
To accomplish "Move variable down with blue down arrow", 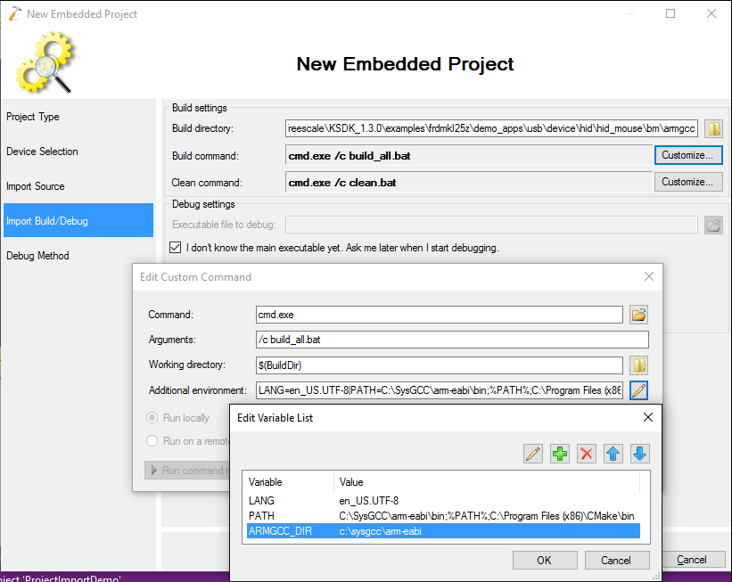I will point(639,454).
